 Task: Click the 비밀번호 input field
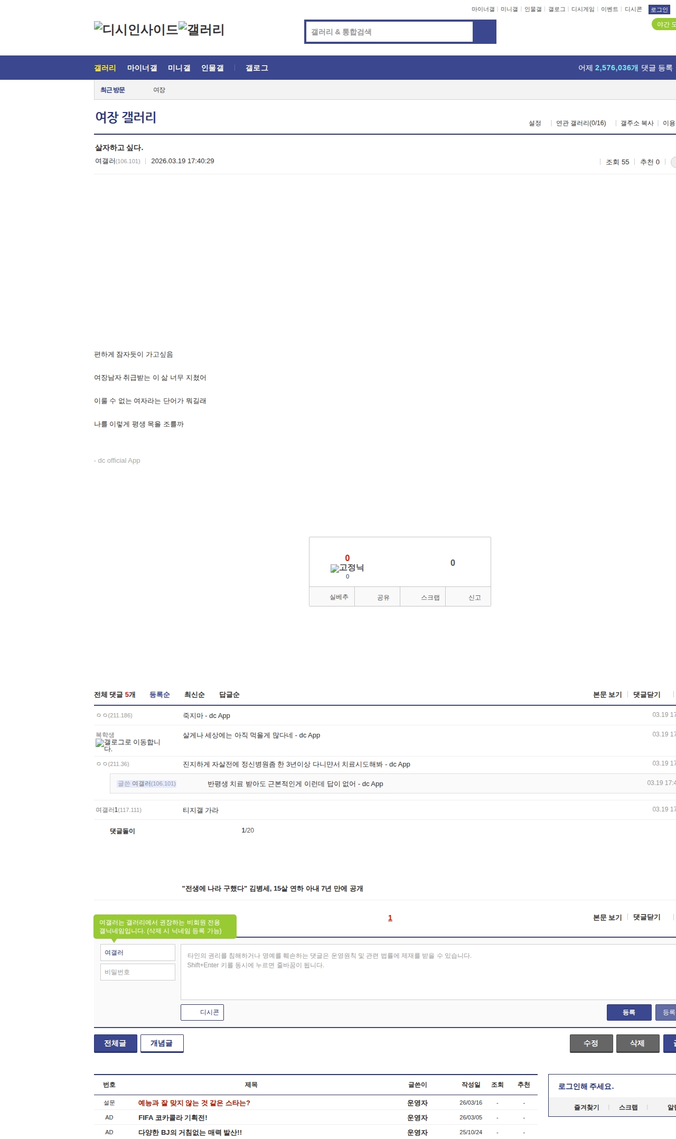[x=138, y=972]
